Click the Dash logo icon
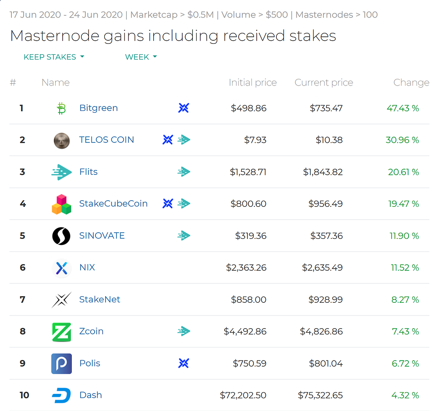Image resolution: width=438 pixels, height=411 pixels. point(61,395)
